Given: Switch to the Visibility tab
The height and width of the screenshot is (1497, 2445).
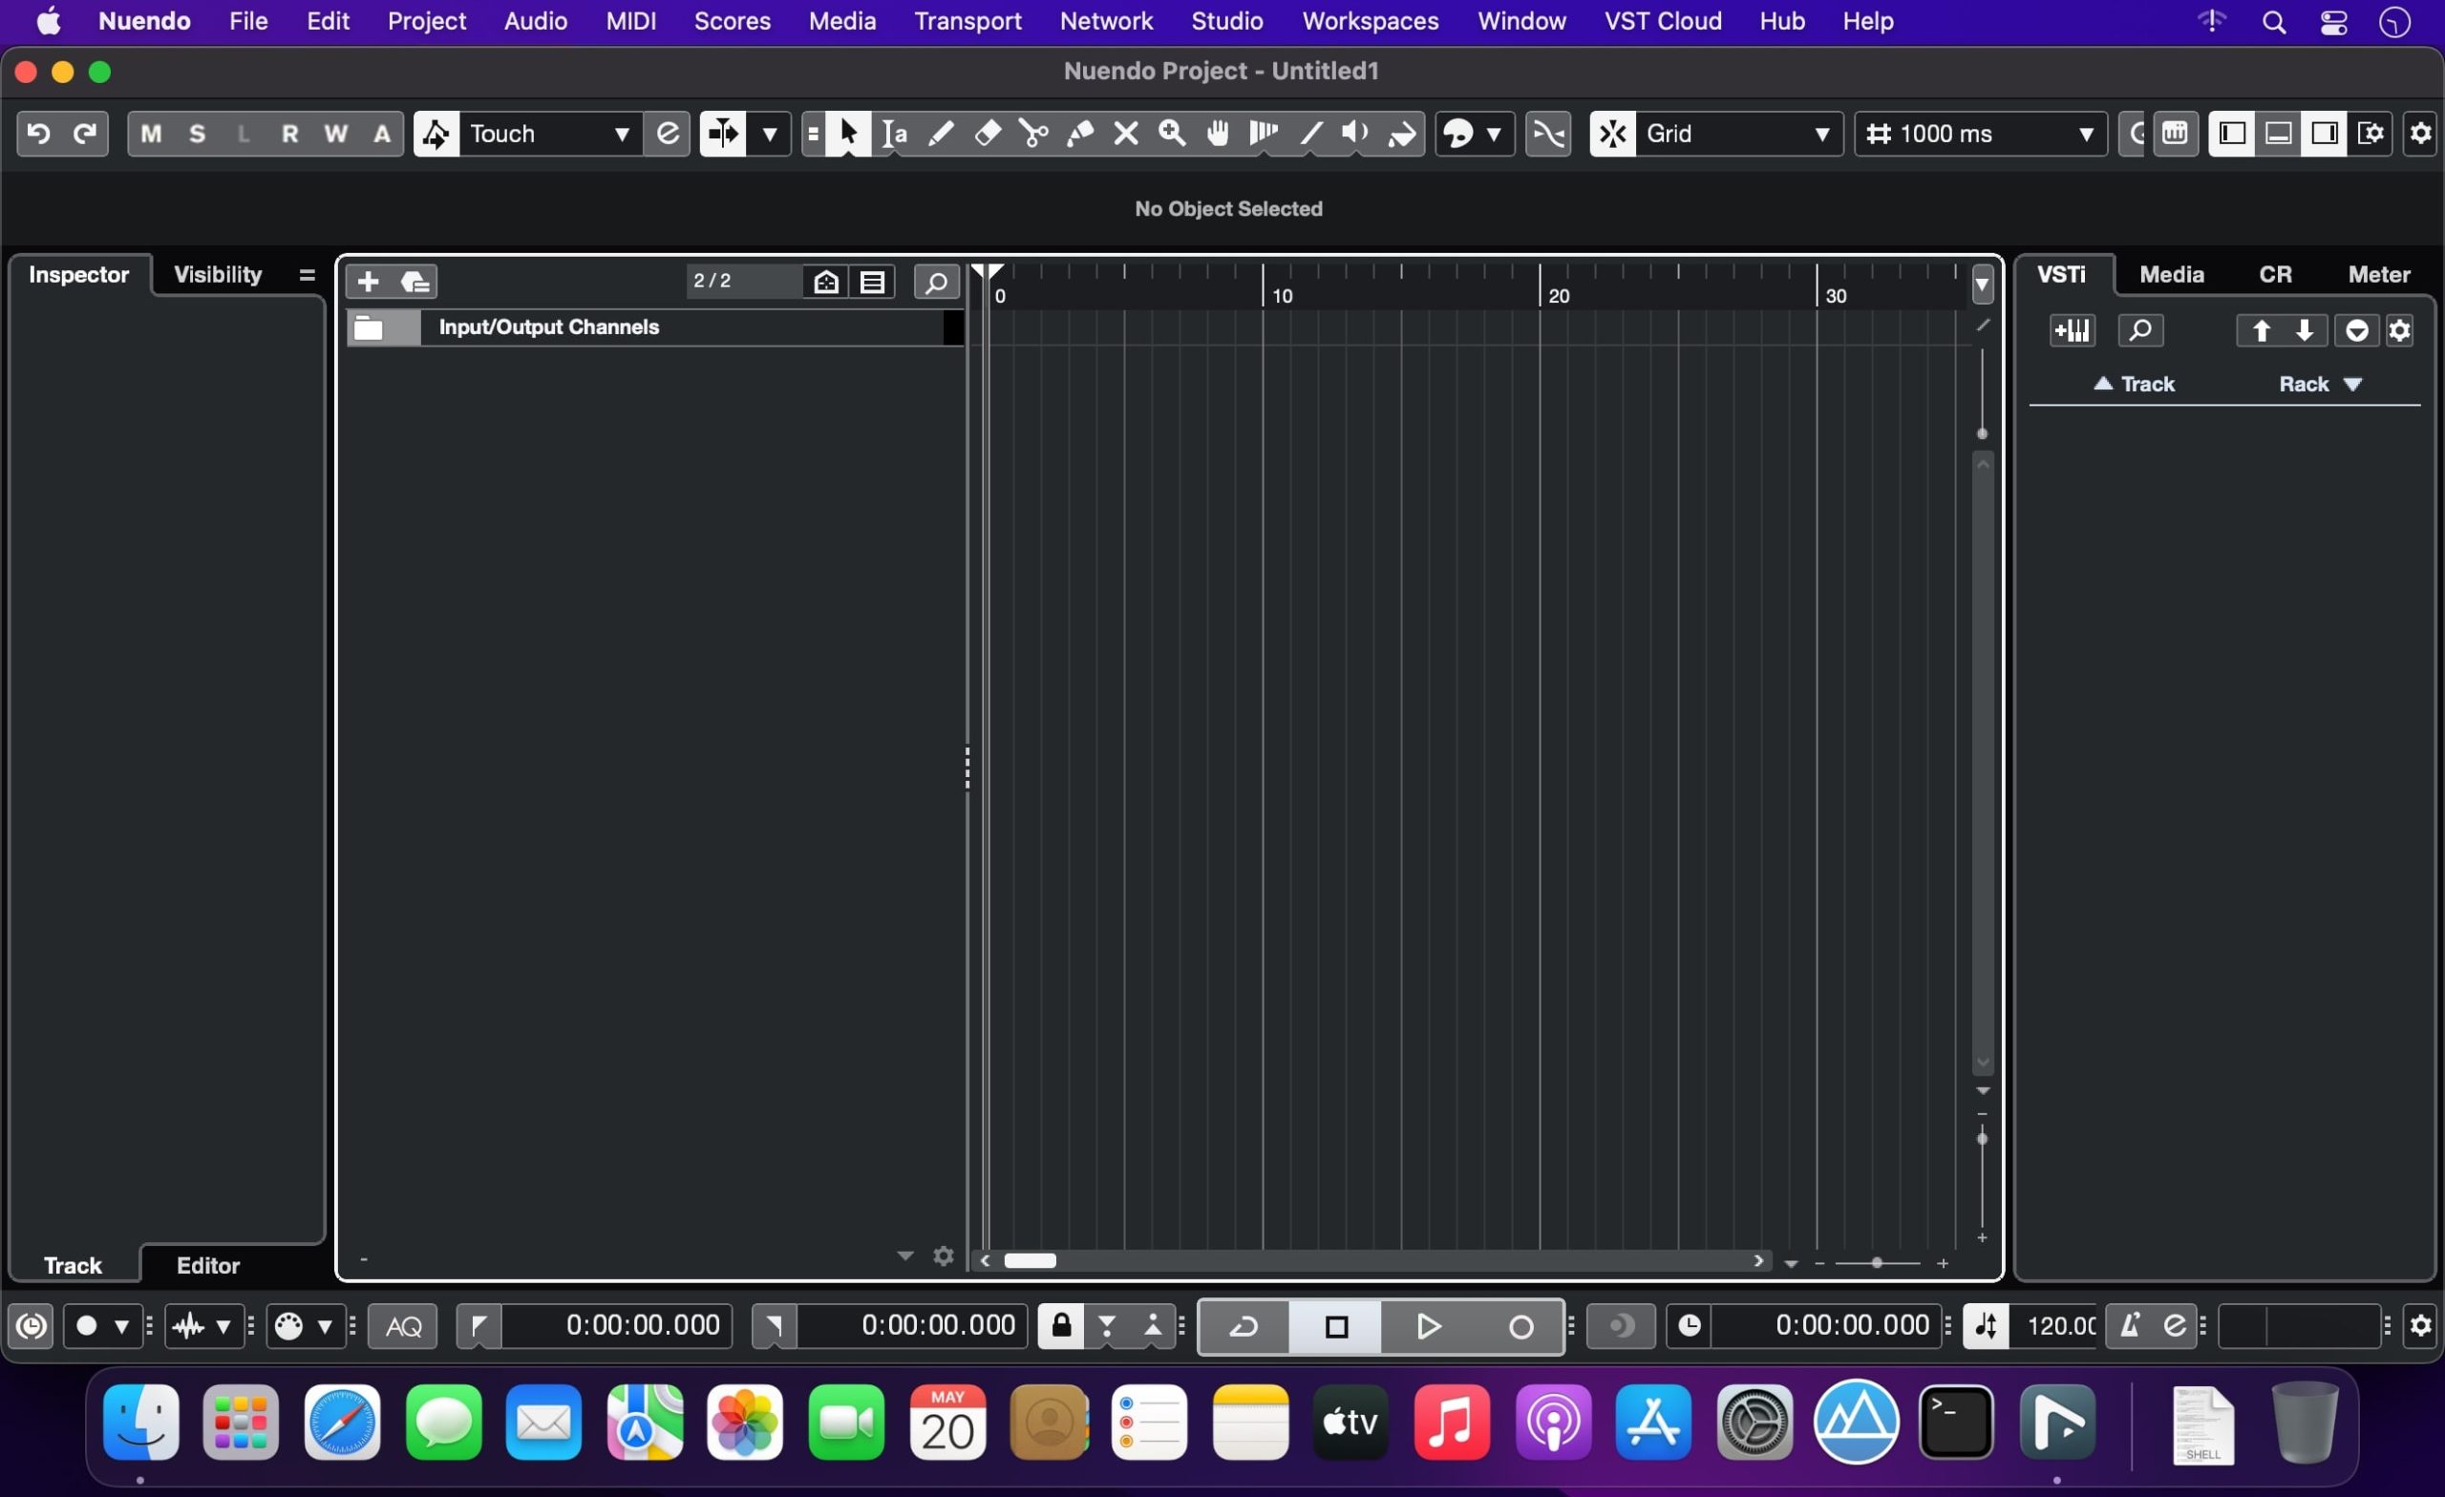Looking at the screenshot, I should pyautogui.click(x=218, y=275).
